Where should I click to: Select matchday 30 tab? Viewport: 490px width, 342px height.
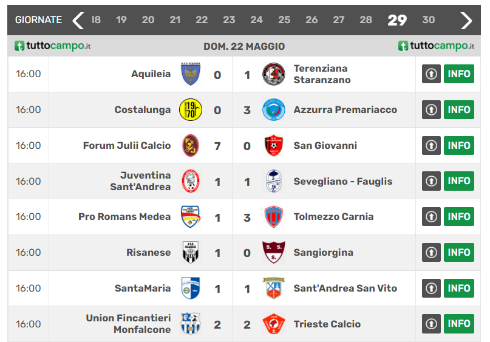point(429,20)
